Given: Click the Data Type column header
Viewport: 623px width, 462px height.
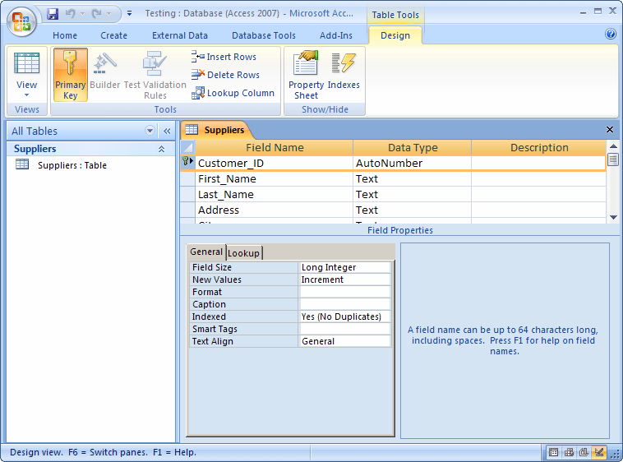Looking at the screenshot, I should (412, 148).
